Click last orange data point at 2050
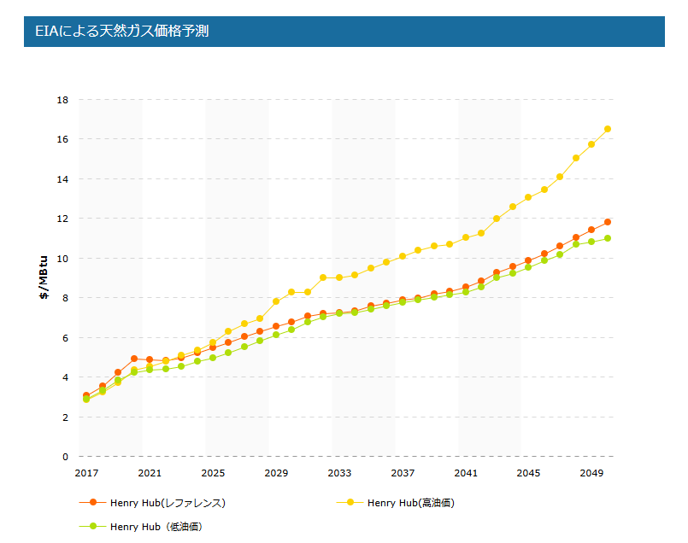 (608, 222)
